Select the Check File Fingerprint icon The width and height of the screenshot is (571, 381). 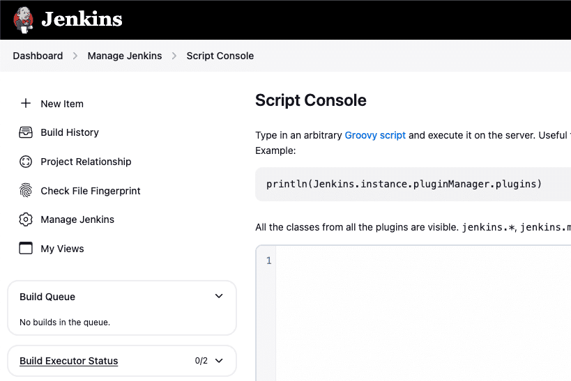click(26, 191)
